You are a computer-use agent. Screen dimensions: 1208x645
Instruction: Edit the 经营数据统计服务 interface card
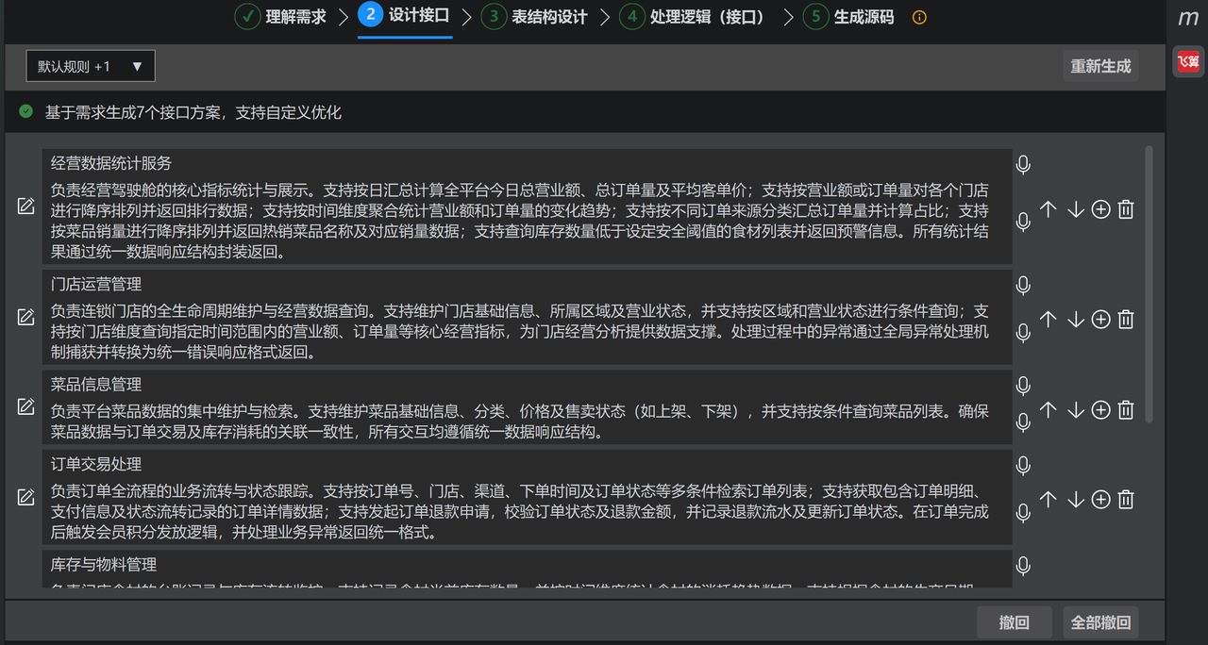(25, 207)
